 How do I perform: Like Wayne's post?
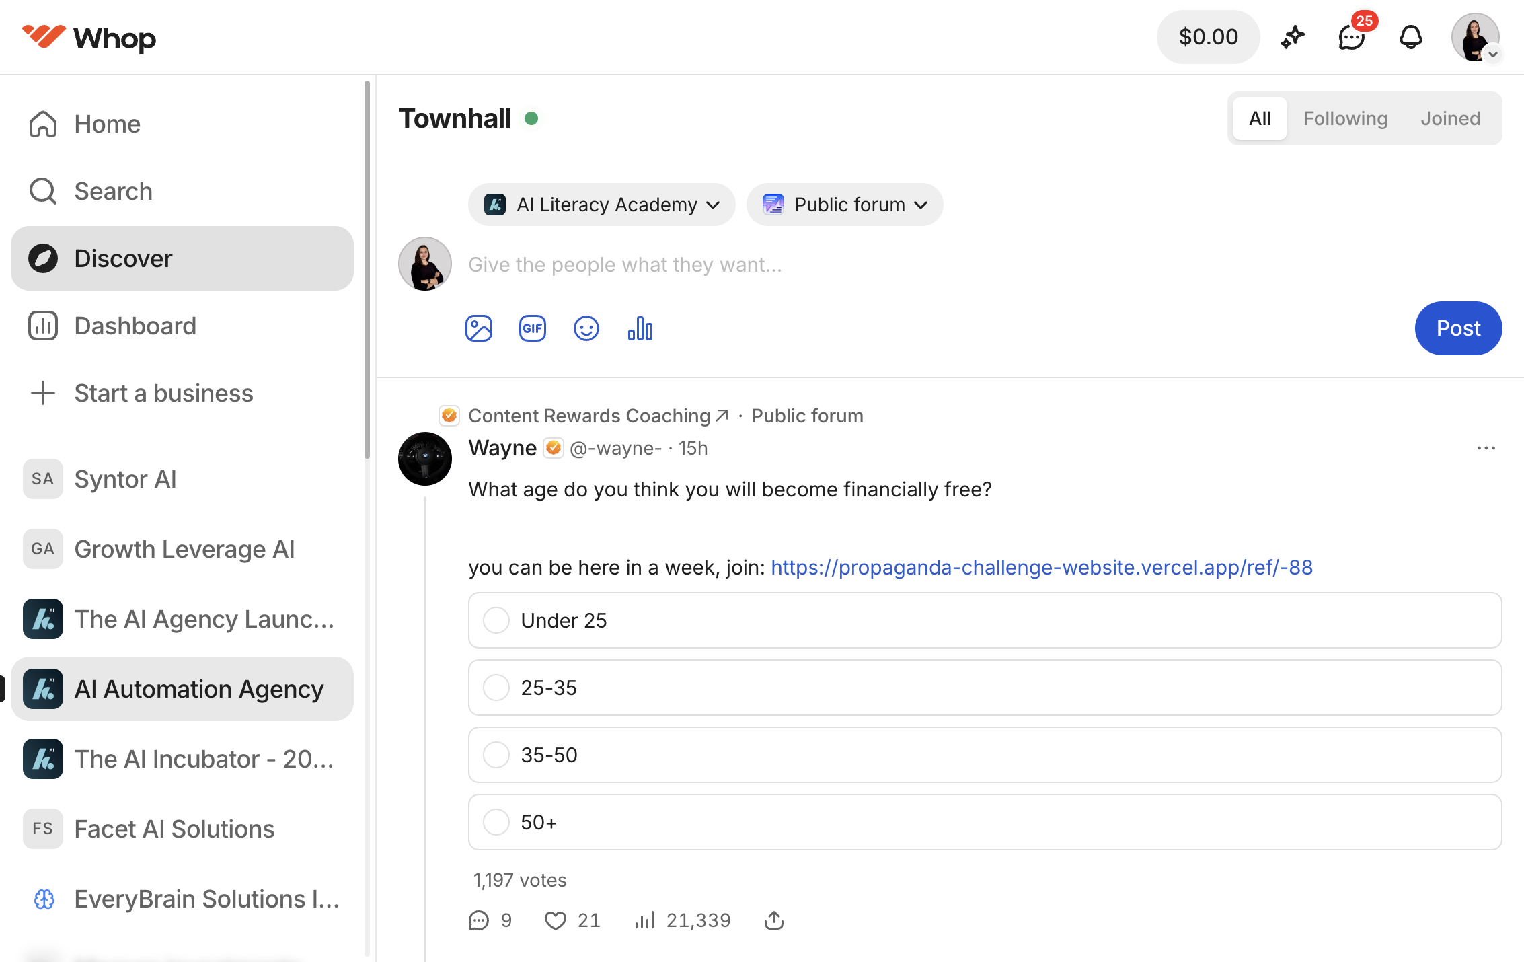(572, 920)
